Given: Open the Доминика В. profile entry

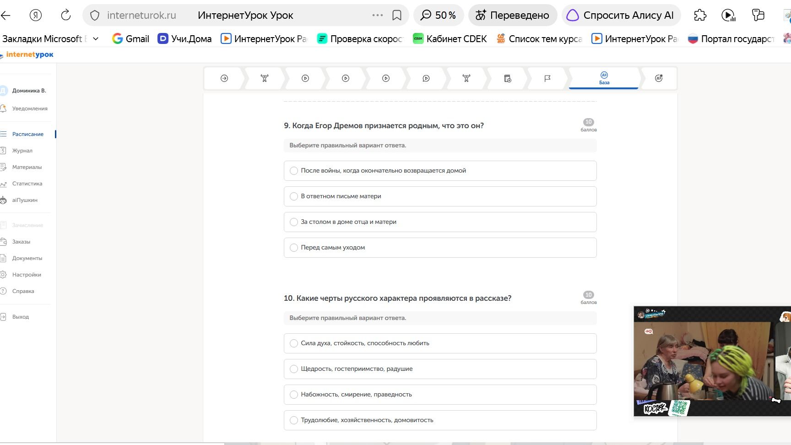Looking at the screenshot, I should pyautogui.click(x=29, y=91).
